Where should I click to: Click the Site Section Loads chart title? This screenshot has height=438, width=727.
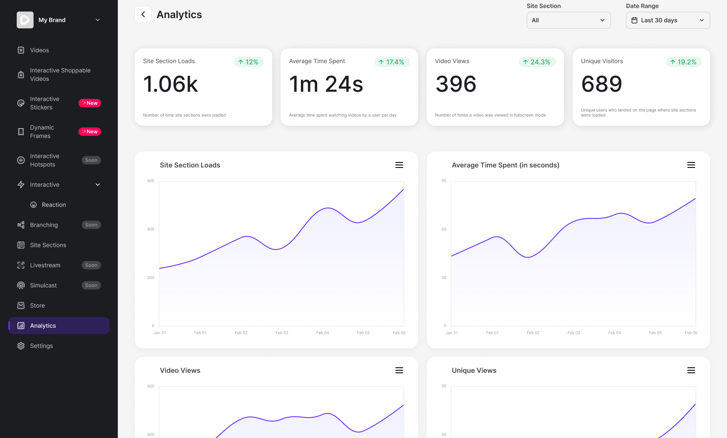(x=190, y=165)
